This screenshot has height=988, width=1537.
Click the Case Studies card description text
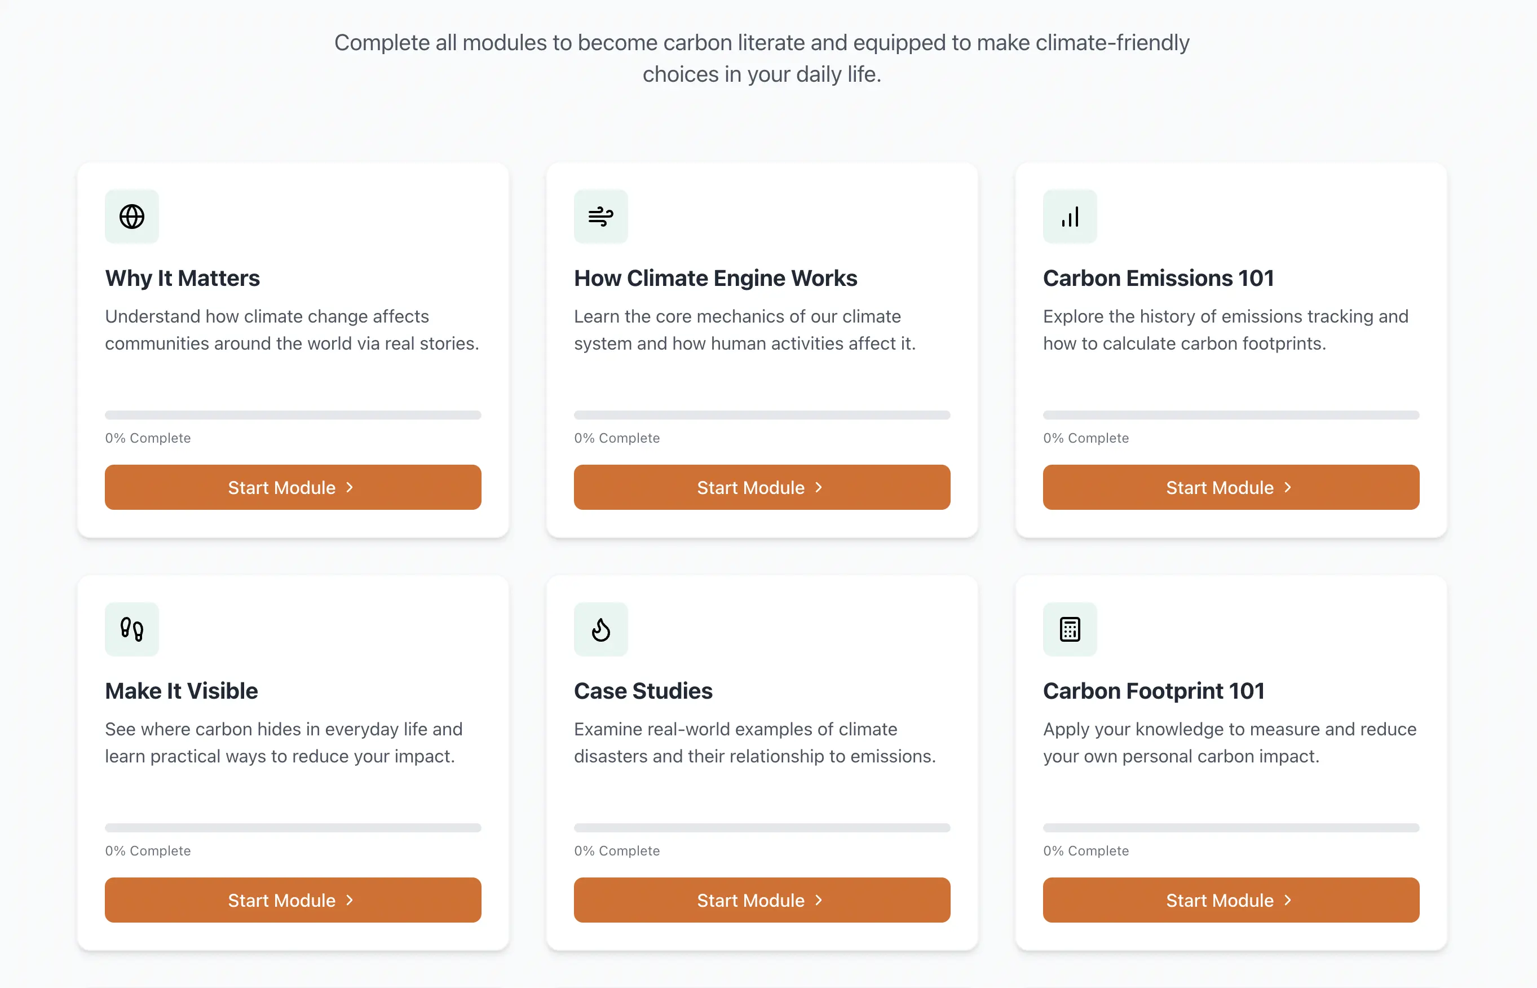click(x=754, y=743)
